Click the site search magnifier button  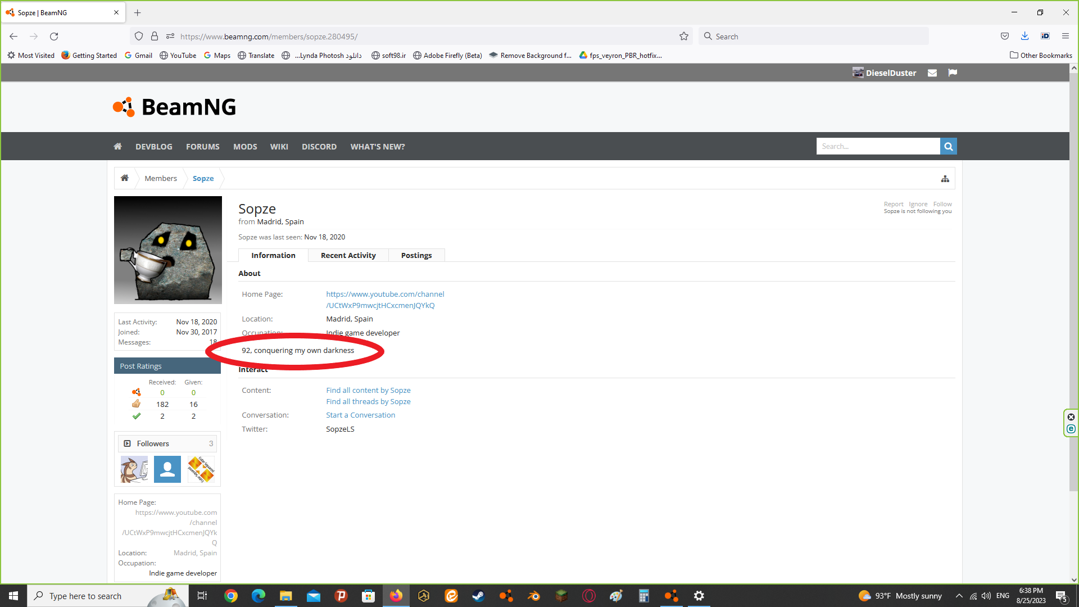point(949,147)
